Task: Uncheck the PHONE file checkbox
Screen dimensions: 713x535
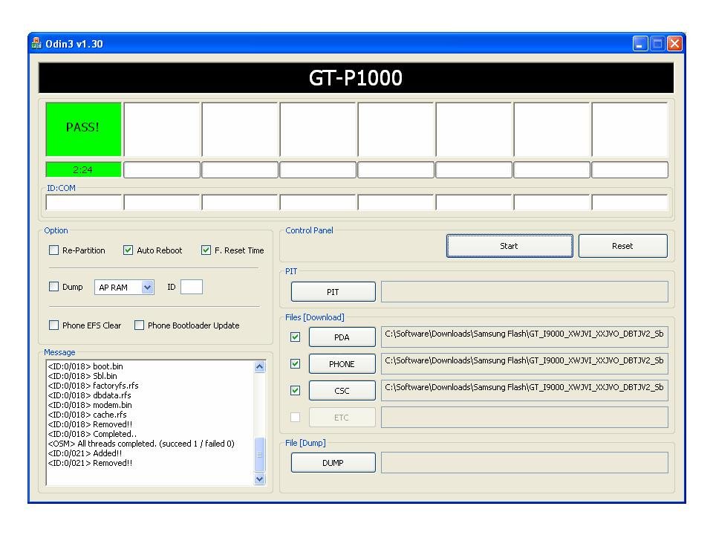Action: 295,364
